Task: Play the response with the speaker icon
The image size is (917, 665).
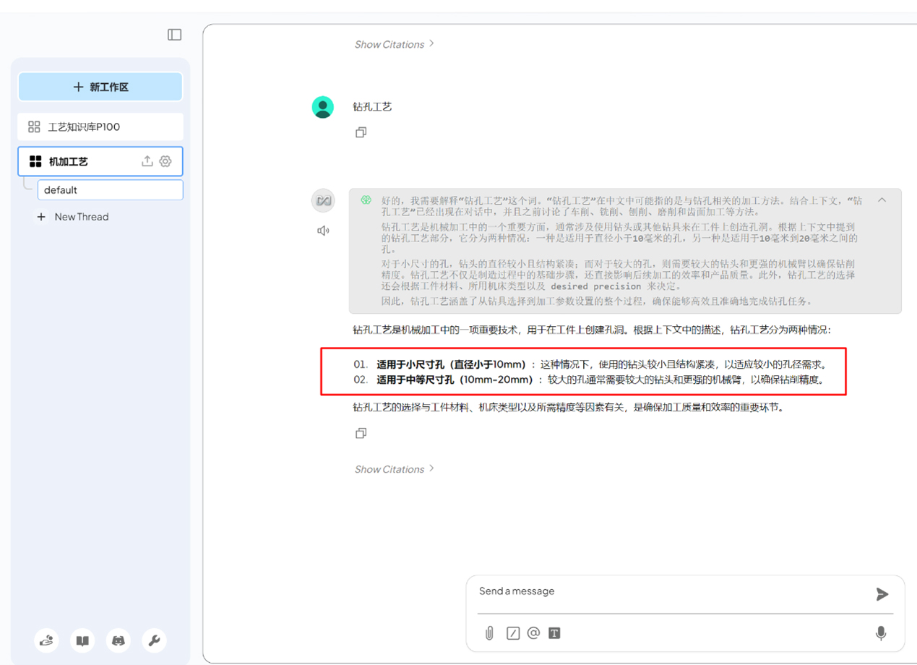Action: click(323, 231)
